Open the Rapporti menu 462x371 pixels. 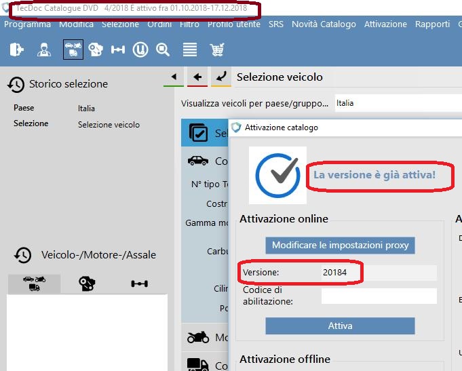click(x=432, y=24)
